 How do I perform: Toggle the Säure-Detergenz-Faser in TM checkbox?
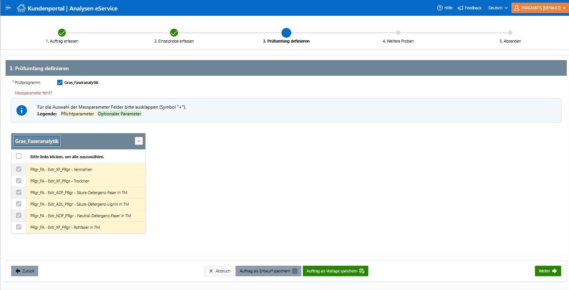[x=19, y=193]
